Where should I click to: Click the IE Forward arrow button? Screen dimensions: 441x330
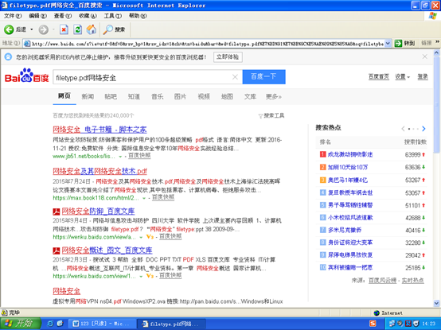(43, 29)
